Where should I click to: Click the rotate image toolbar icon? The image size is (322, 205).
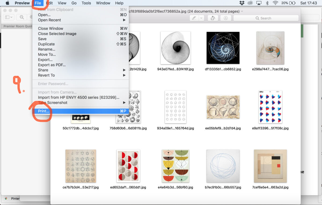point(213,18)
